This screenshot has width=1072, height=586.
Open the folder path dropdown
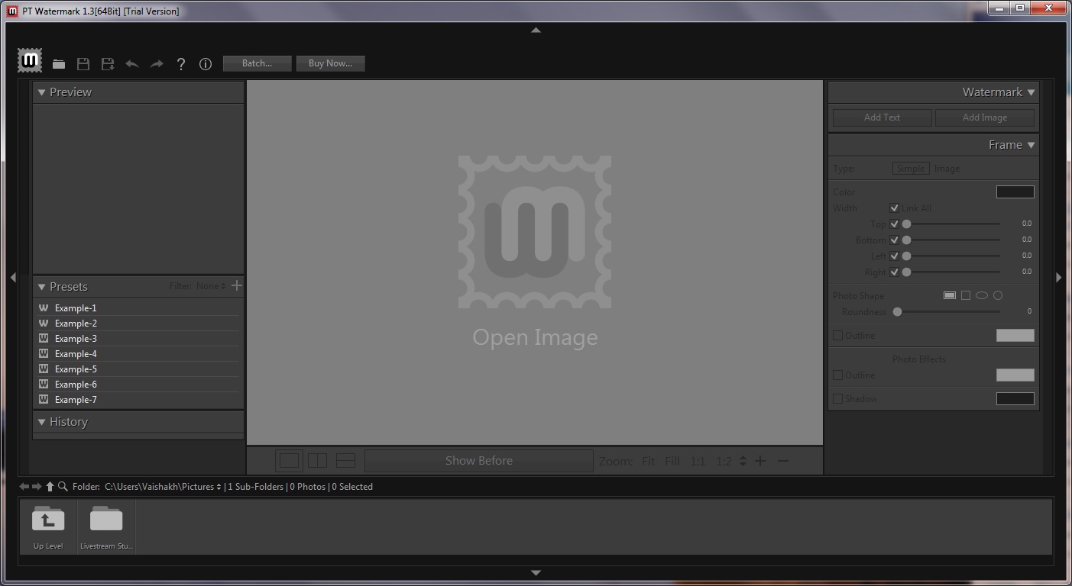coord(219,487)
